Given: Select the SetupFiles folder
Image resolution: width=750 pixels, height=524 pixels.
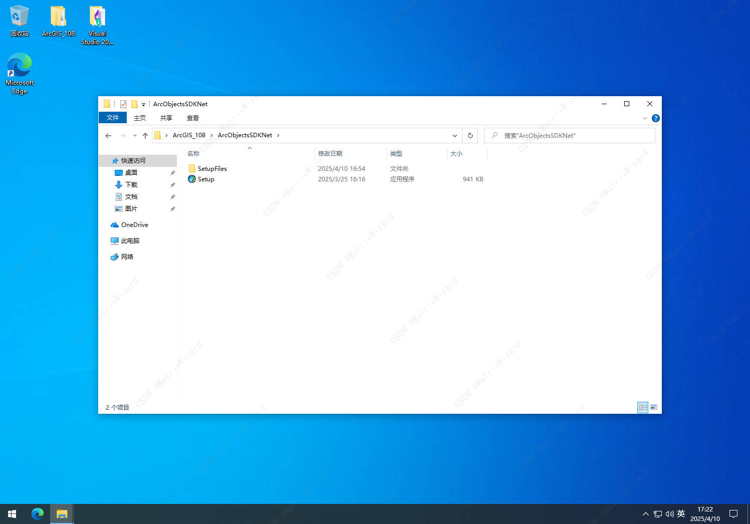Looking at the screenshot, I should click(212, 168).
